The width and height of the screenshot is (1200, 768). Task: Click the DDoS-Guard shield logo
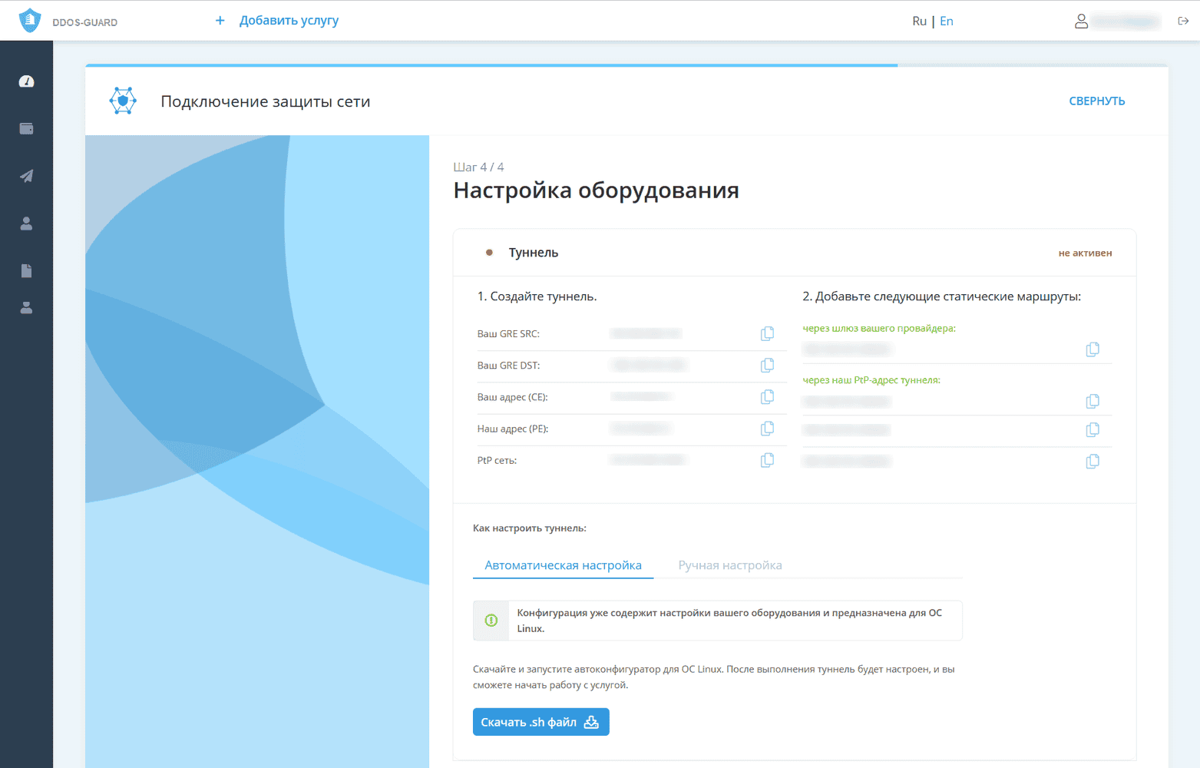[x=30, y=21]
